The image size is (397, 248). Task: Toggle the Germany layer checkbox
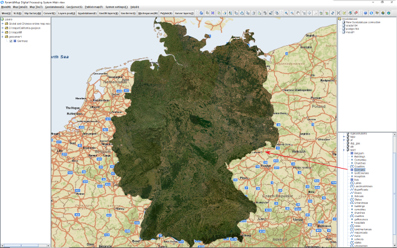(11, 41)
